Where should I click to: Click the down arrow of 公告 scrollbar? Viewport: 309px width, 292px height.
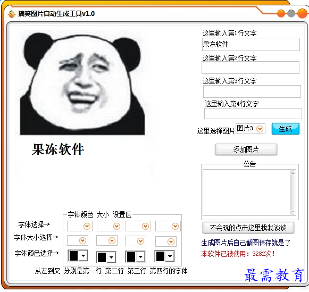pos(293,212)
